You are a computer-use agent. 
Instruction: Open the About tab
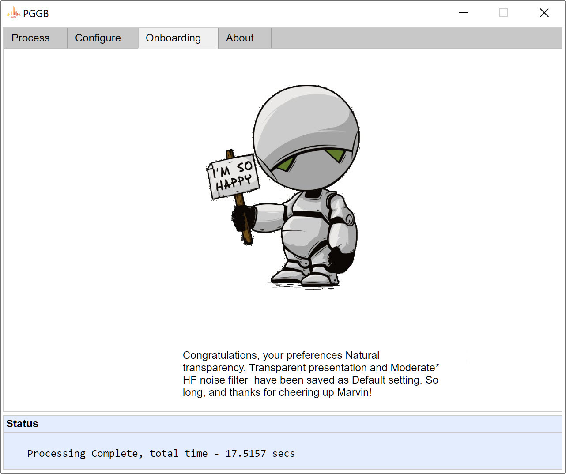[x=245, y=38]
